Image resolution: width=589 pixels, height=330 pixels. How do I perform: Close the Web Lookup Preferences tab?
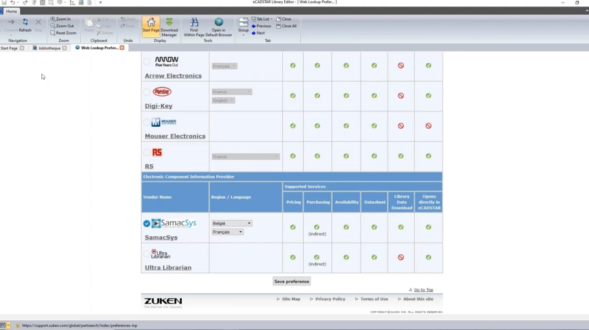(122, 48)
